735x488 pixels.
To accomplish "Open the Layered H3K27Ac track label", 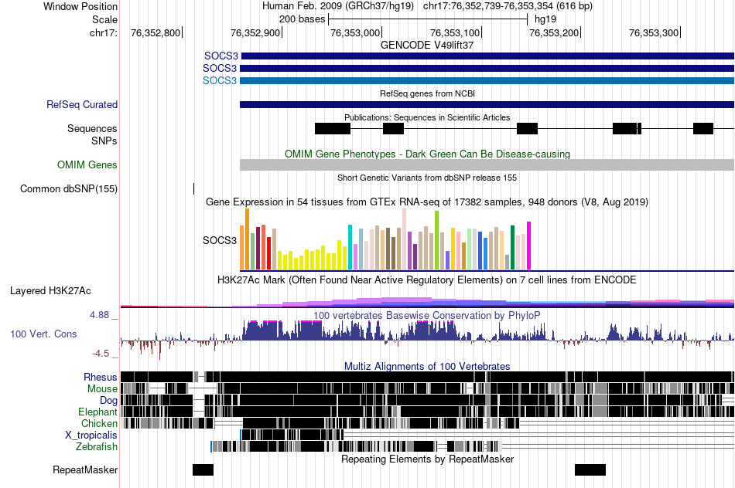I will coord(50,290).
